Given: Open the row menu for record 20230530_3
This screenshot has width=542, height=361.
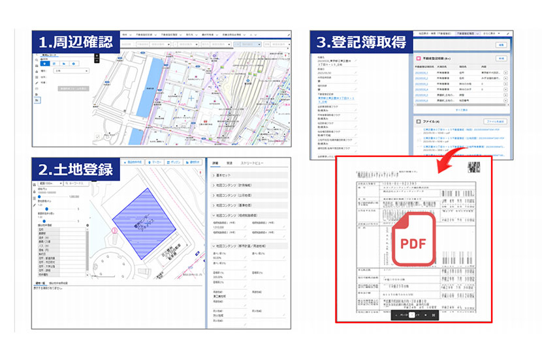Looking at the screenshot, I should coord(505,84).
